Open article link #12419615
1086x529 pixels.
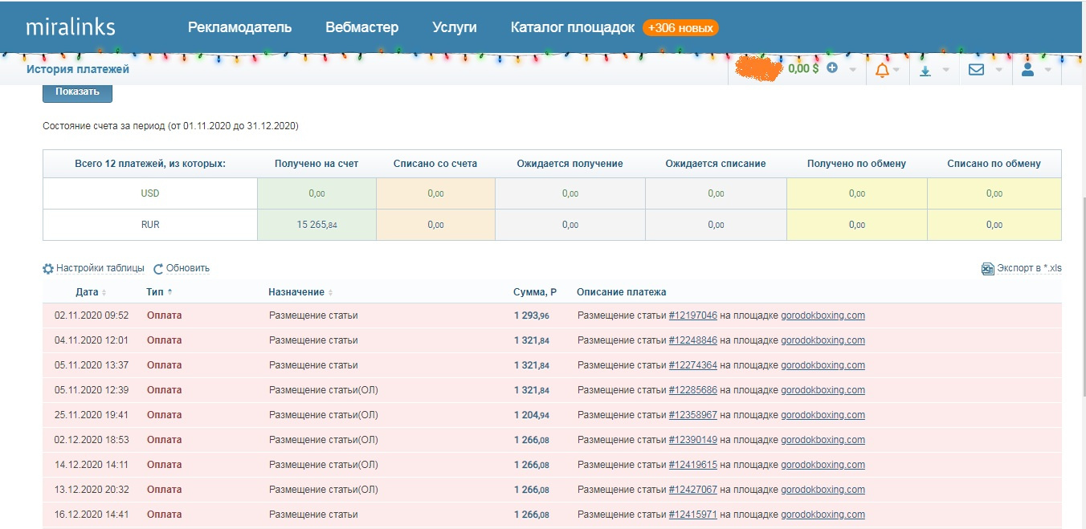click(693, 465)
